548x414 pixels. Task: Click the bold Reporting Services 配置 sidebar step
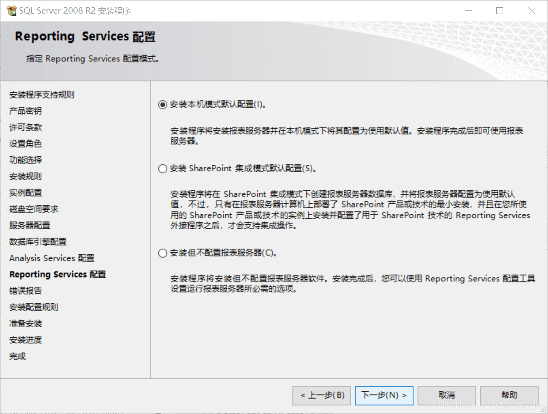[x=58, y=275]
